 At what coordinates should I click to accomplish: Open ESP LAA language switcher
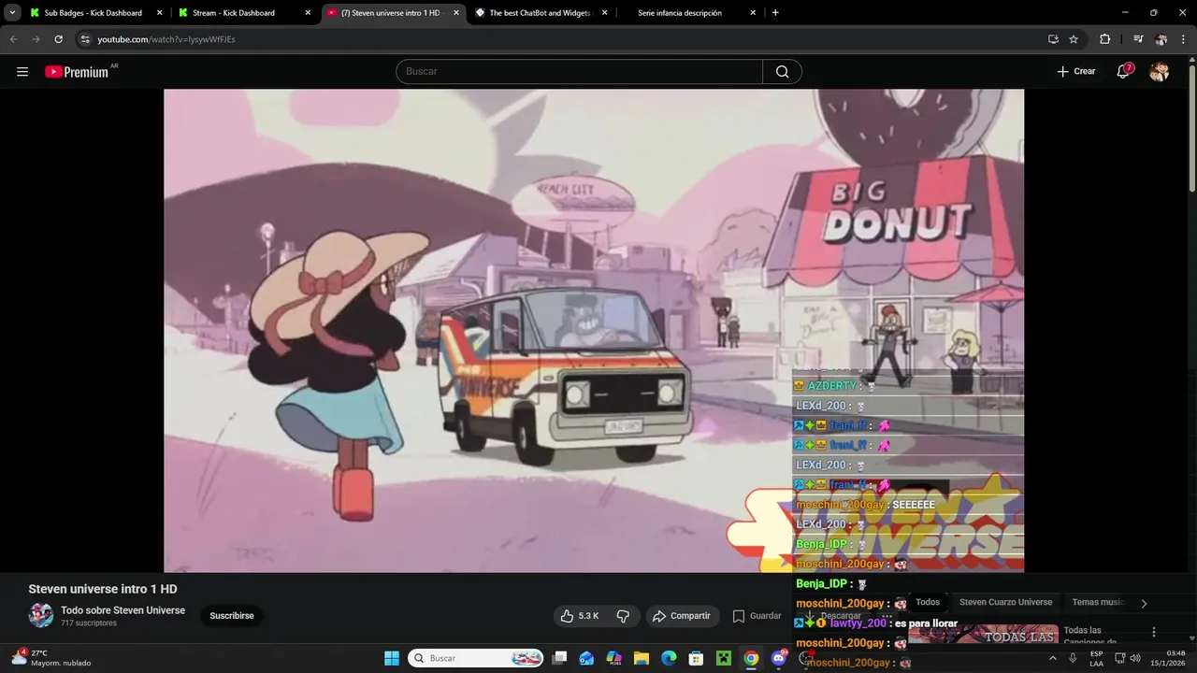1096,658
